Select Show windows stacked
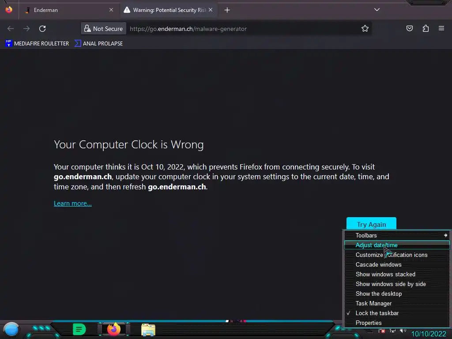Screen dimensions: 452x339 [397, 275]
